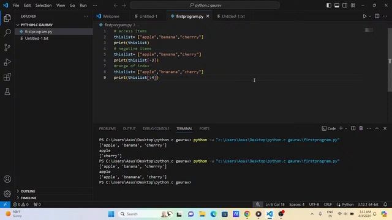Switch to the Terminal panel tab

[184, 129]
